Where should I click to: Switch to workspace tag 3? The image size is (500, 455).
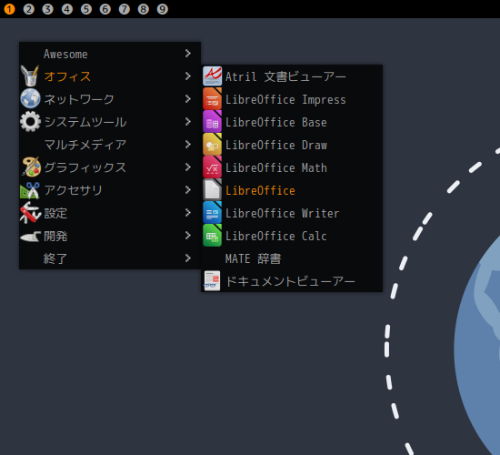click(48, 9)
